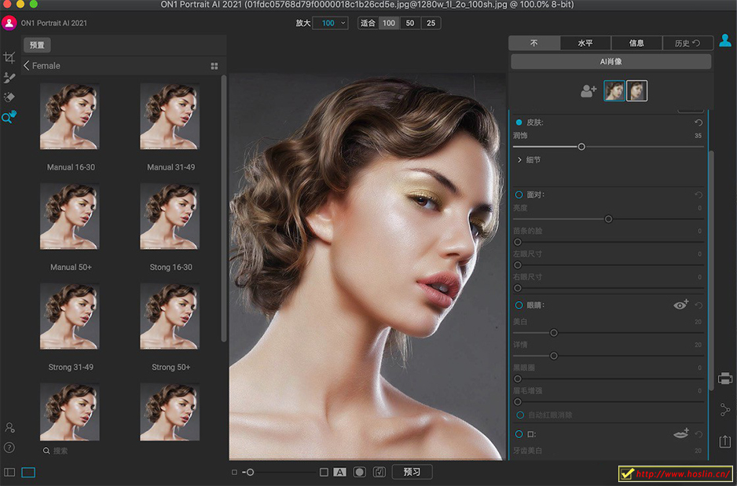Toggle the 皮肤 (skin) section on/off
This screenshot has height=486, width=737.
point(519,122)
